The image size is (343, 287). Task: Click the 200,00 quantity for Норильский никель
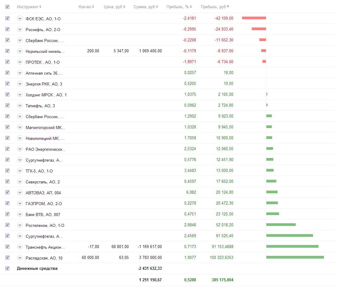[x=93, y=51]
